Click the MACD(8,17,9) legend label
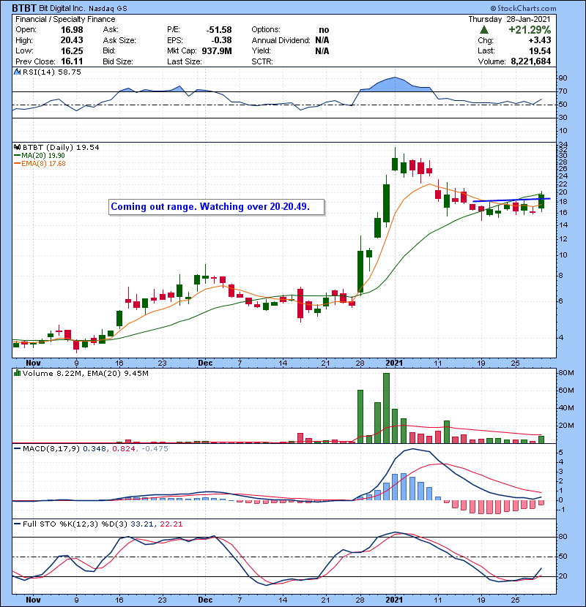 [x=51, y=449]
